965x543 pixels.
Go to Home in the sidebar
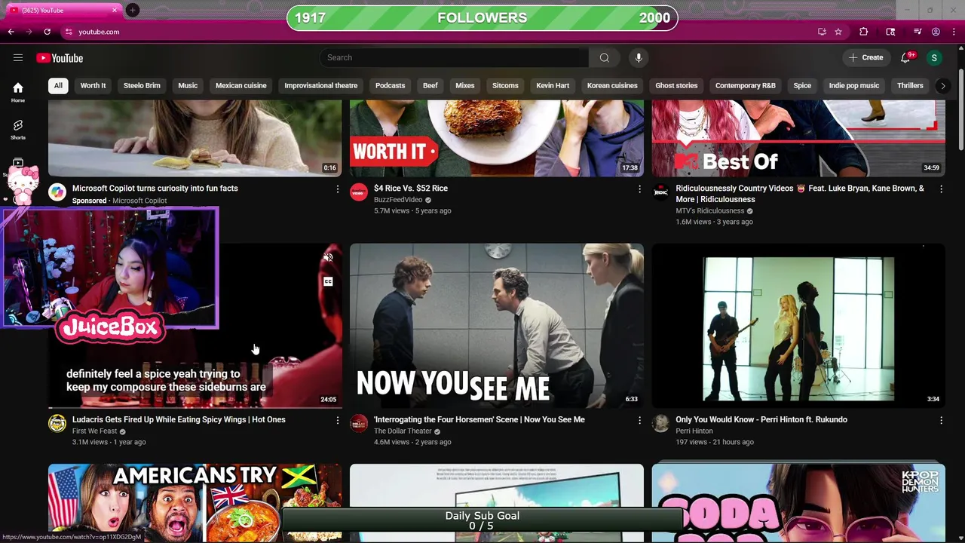click(x=18, y=92)
